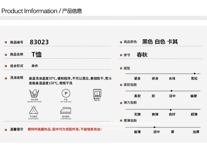207x153 pixels.
Task: Select the 加厚 thickness label
Action: [196, 132]
